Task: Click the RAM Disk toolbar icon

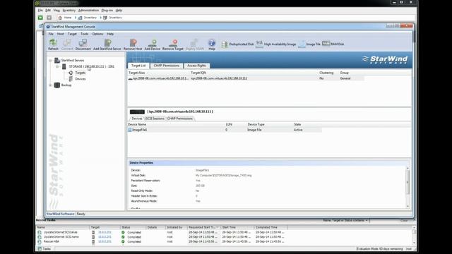Action: (326, 44)
